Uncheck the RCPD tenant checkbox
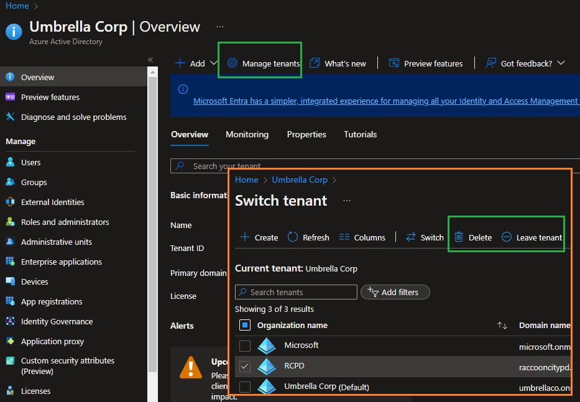 coord(244,367)
